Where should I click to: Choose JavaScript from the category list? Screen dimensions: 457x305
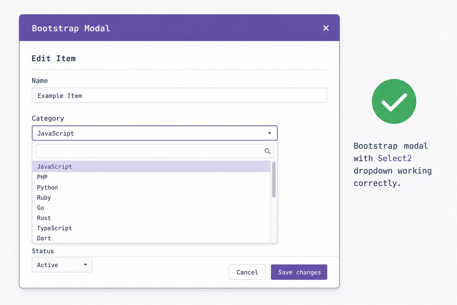click(x=152, y=167)
